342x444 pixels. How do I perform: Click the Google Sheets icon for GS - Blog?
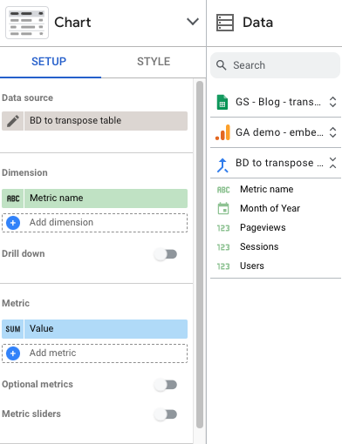point(222,102)
